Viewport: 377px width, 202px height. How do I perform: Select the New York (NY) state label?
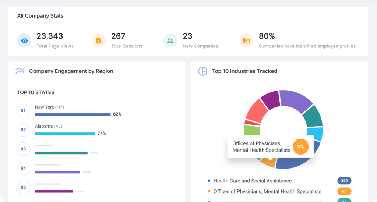(x=49, y=107)
